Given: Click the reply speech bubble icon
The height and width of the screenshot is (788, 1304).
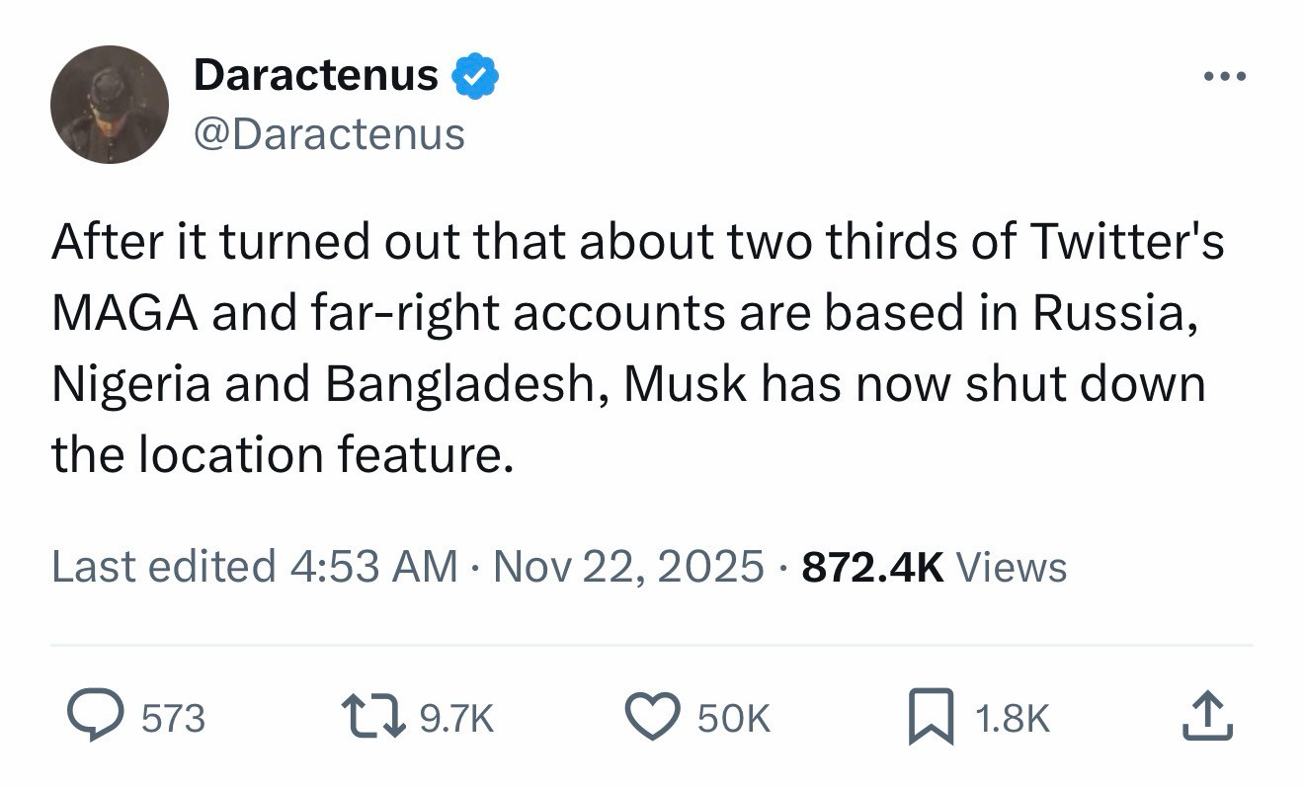Looking at the screenshot, I should (x=92, y=718).
